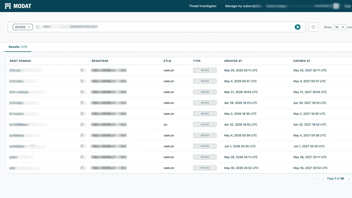The image size is (352, 198).
Task: Select created date 'May 30, 2026 20:52 UTC'
Action: click(241, 168)
